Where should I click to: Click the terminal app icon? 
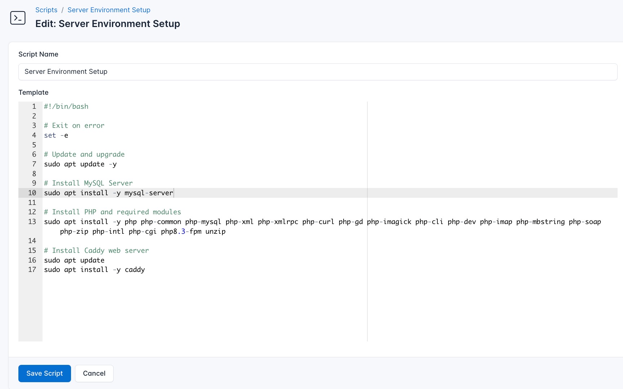(x=18, y=18)
